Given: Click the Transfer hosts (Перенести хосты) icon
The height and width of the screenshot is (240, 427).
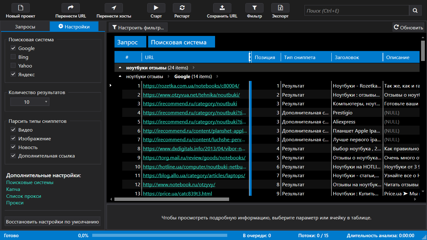Looking at the screenshot, I should coord(113,8).
